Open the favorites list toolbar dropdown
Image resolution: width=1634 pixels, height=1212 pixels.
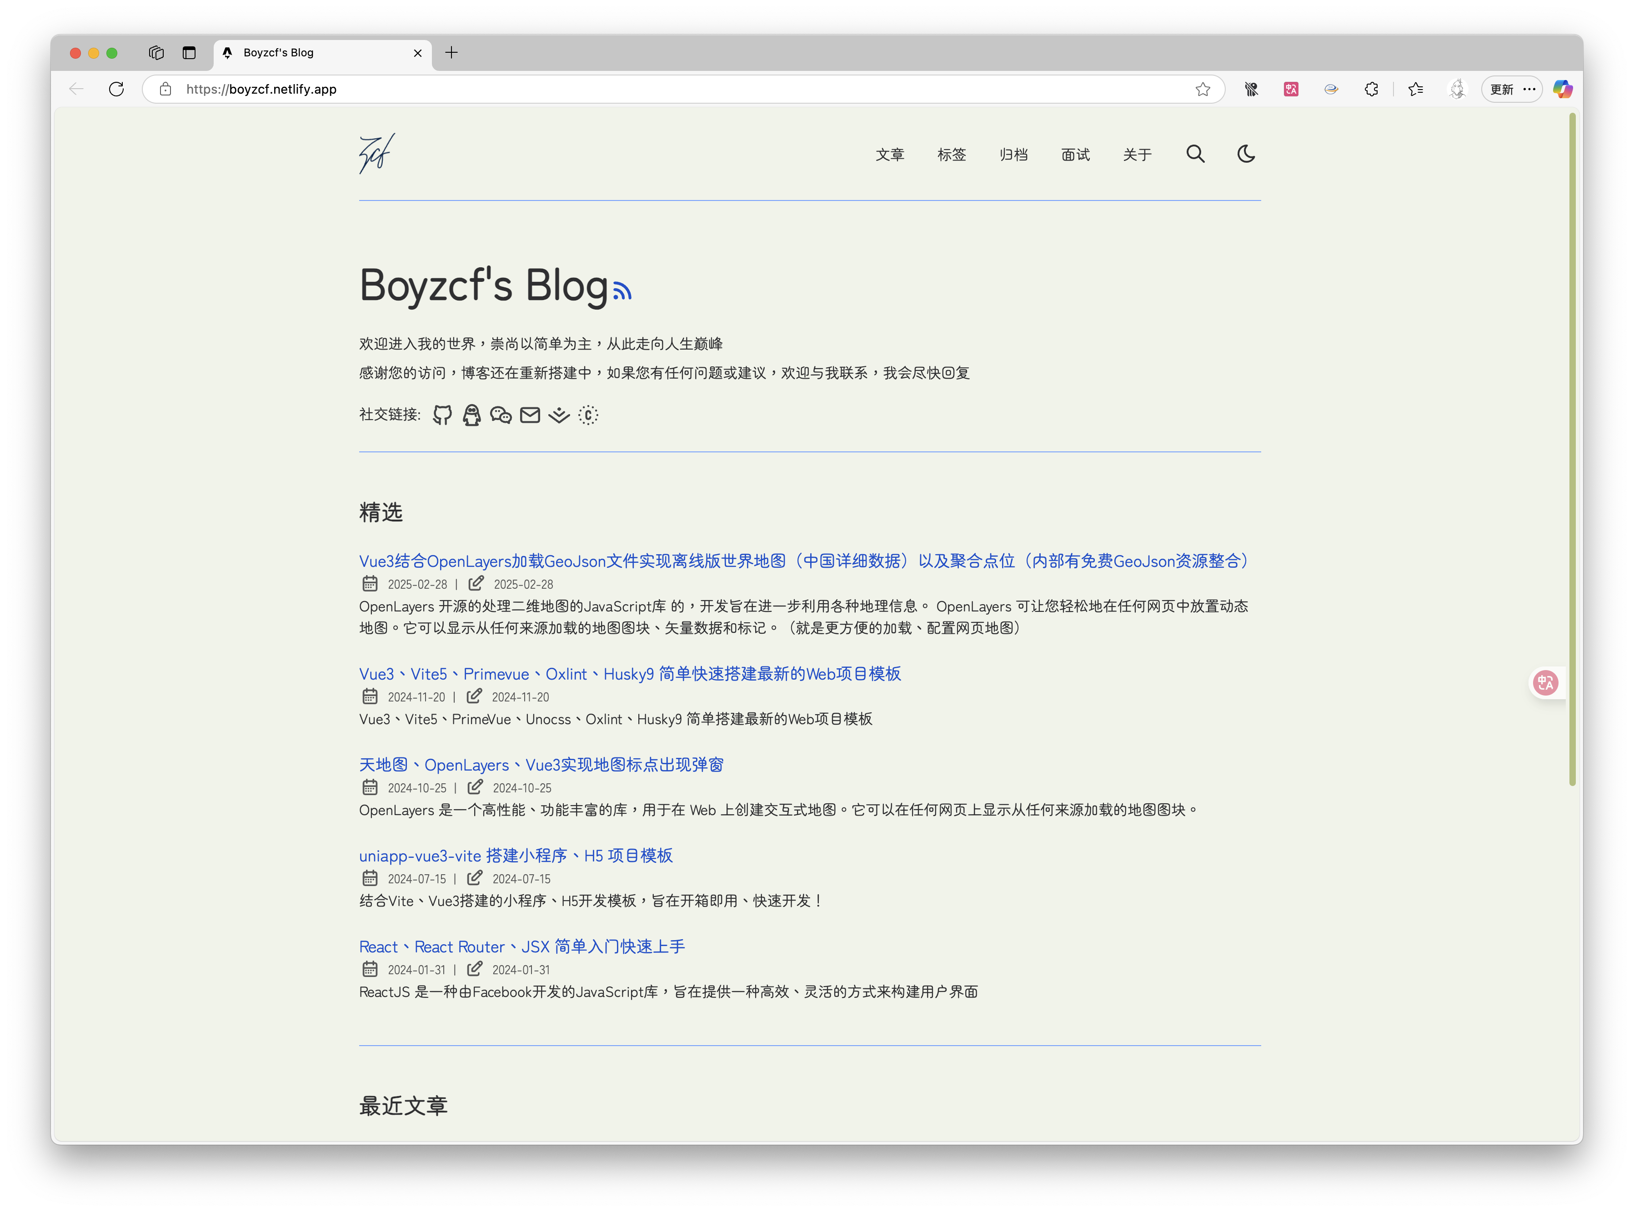[1416, 90]
